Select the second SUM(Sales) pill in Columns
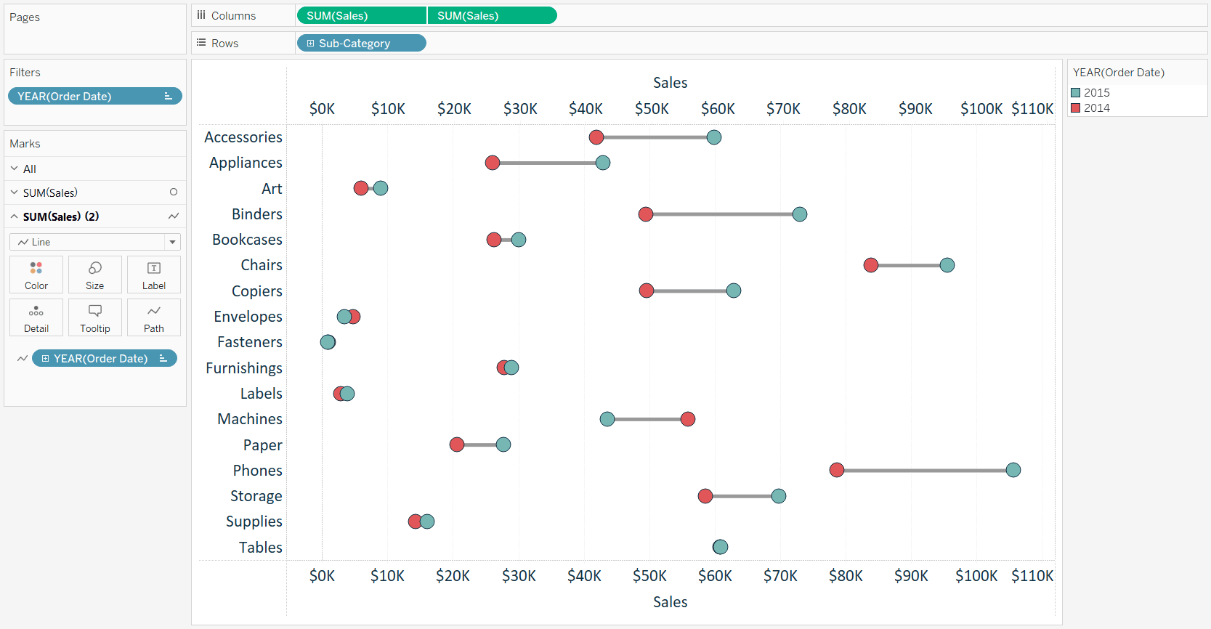 (x=493, y=15)
